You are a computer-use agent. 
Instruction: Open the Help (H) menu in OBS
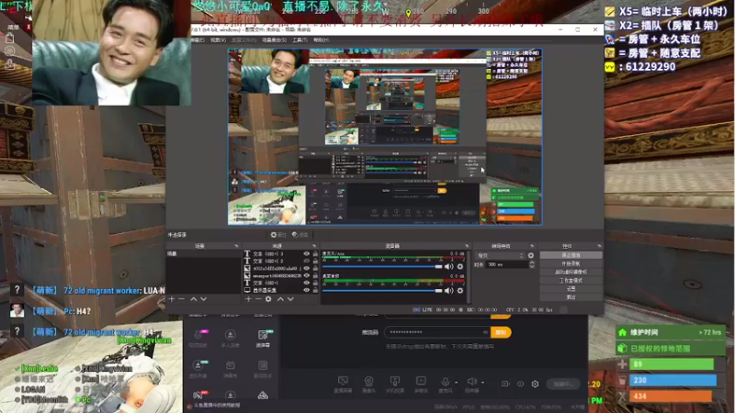321,40
